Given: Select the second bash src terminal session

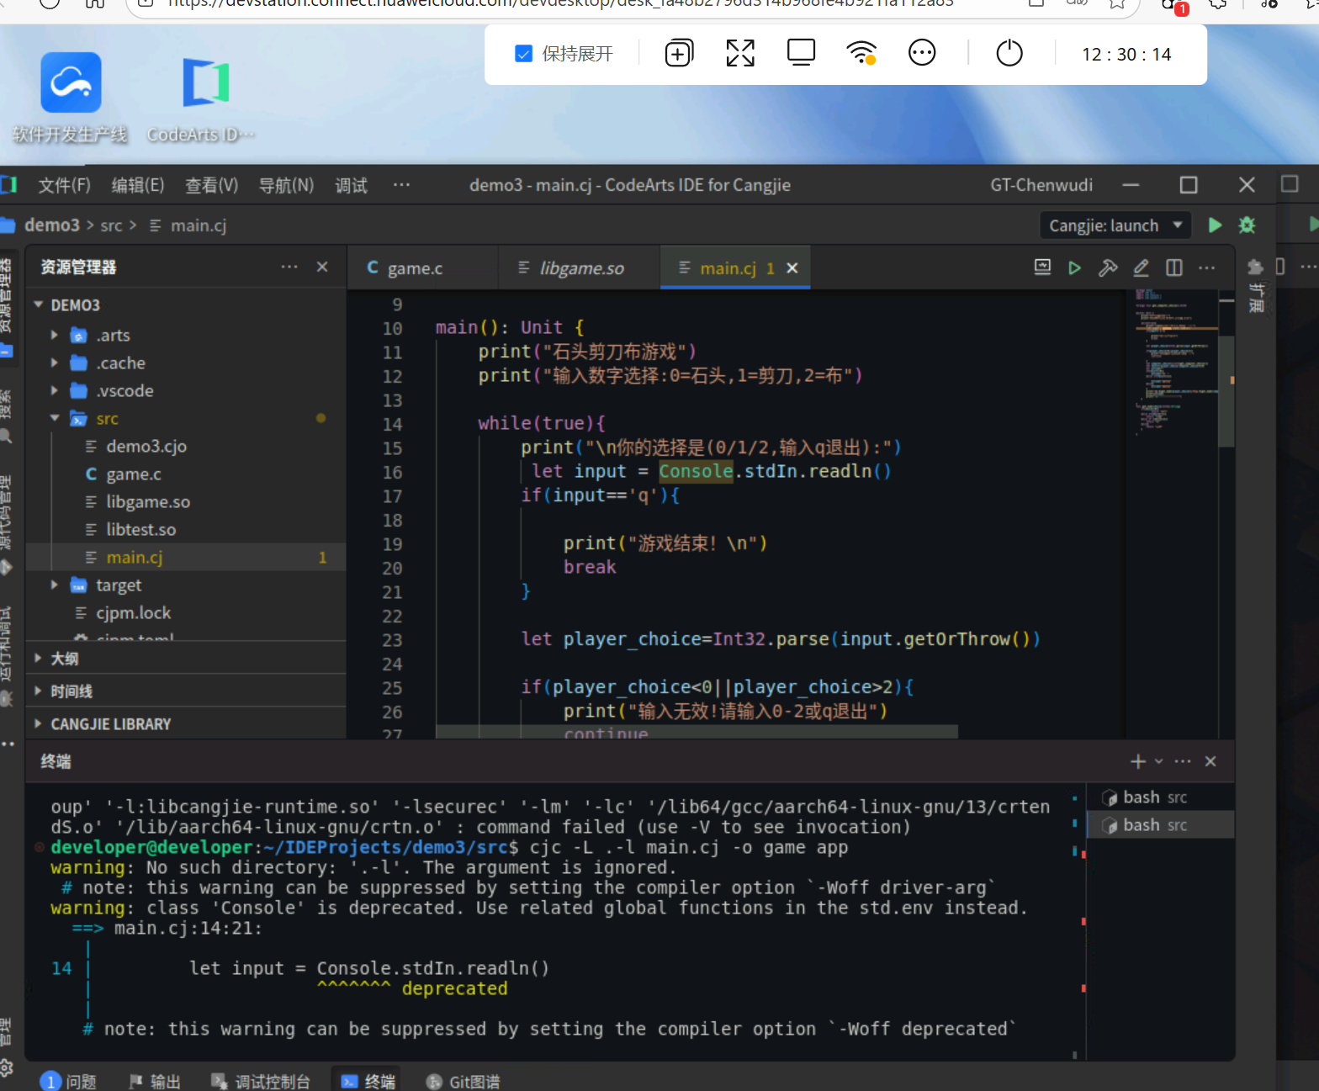Looking at the screenshot, I should tap(1161, 825).
